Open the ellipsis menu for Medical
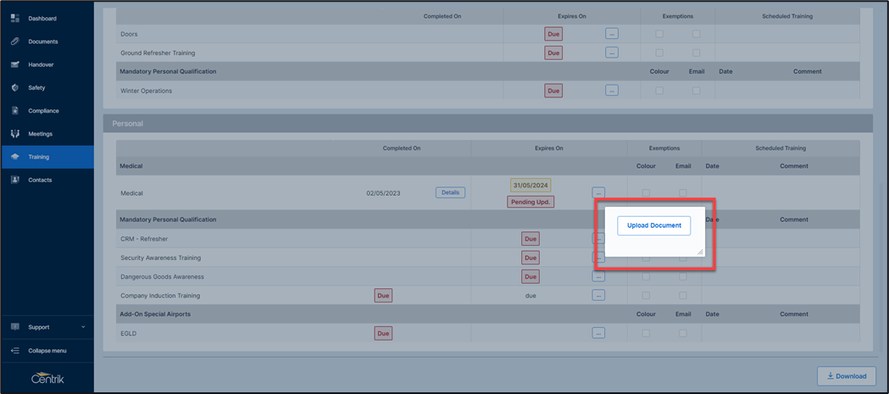 coord(598,192)
